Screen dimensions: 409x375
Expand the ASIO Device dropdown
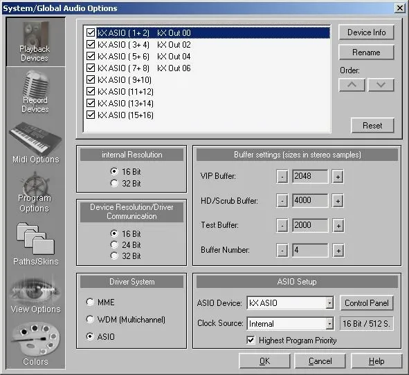coord(329,303)
